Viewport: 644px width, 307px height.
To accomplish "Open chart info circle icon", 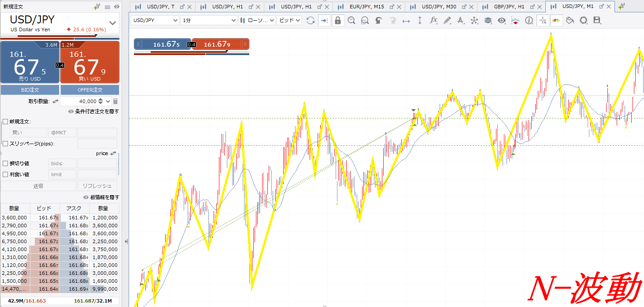I will 529,21.
